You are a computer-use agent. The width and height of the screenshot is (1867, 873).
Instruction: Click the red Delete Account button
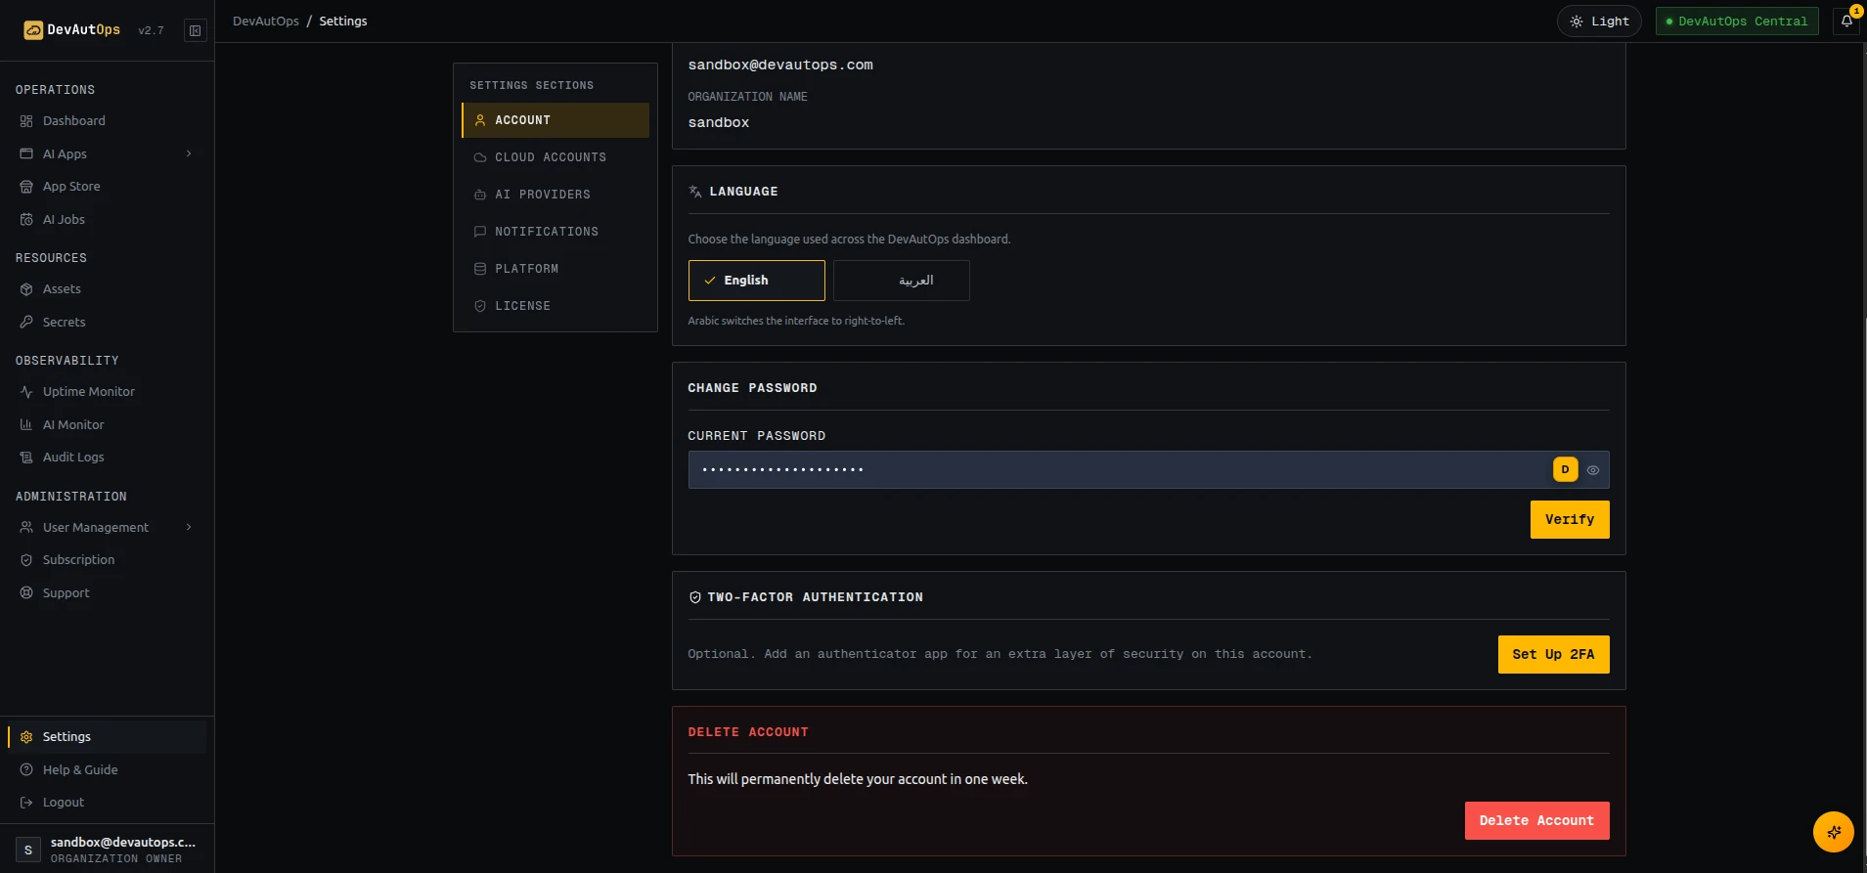click(x=1536, y=821)
